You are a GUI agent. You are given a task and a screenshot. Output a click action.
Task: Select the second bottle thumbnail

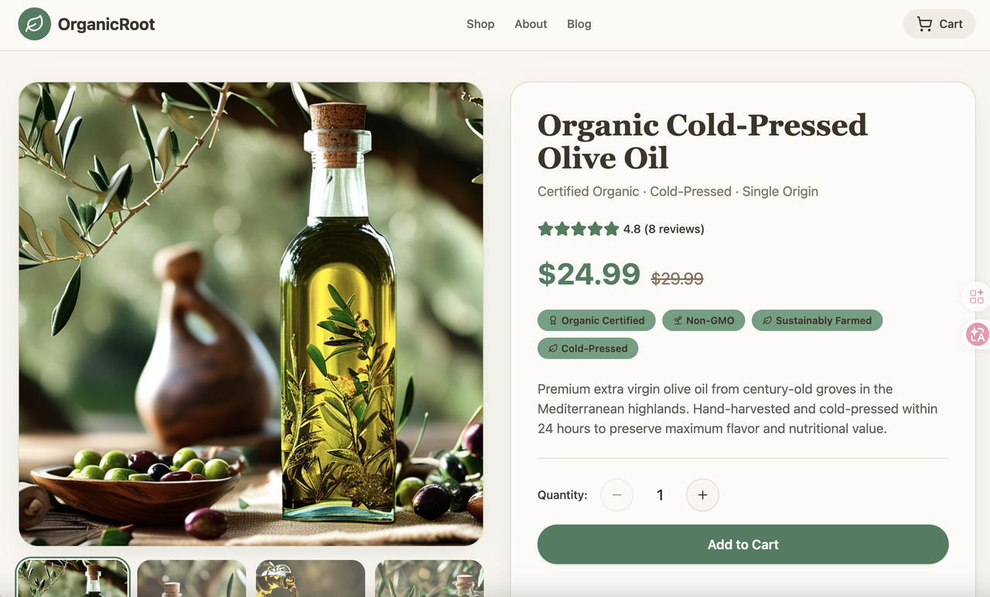pyautogui.click(x=192, y=578)
